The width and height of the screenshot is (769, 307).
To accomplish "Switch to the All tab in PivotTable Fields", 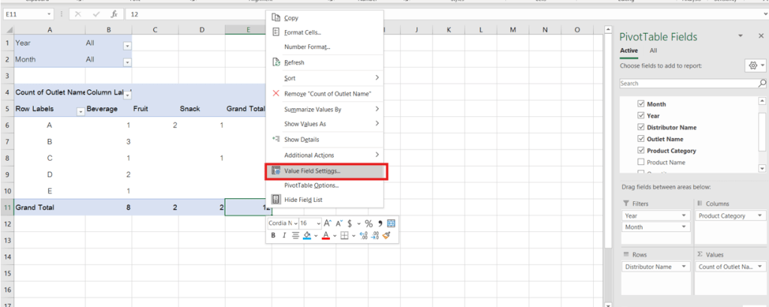I will [653, 50].
